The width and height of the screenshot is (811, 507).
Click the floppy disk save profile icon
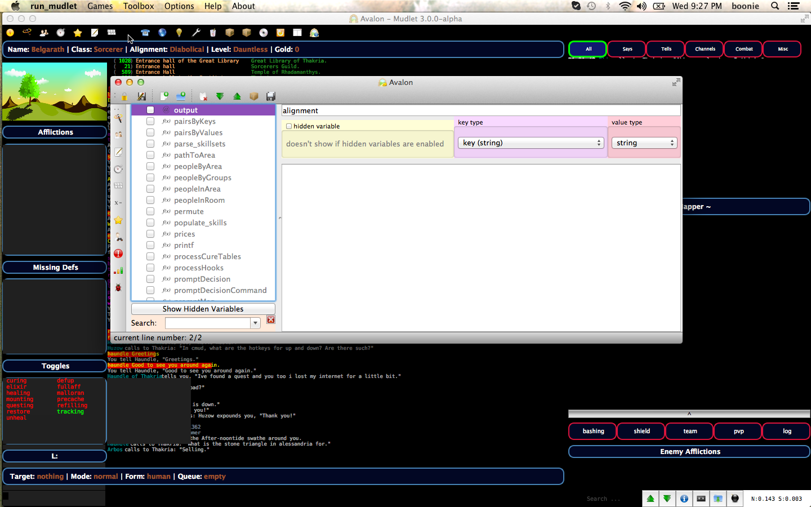pyautogui.click(x=271, y=96)
